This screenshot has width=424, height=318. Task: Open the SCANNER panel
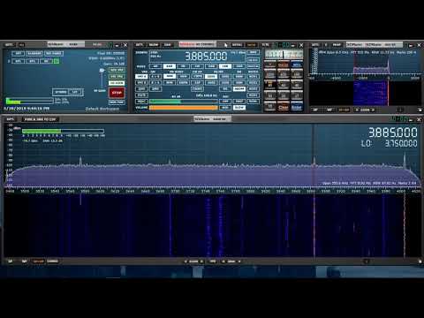(34, 54)
